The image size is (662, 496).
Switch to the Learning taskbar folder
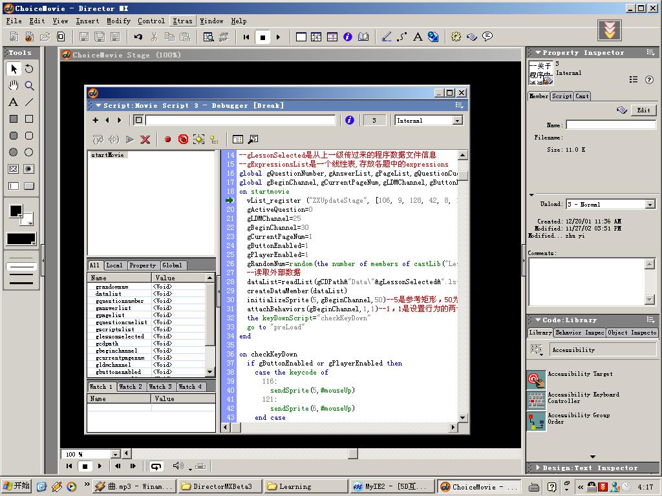[x=306, y=487]
